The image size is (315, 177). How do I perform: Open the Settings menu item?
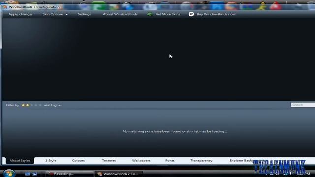pyautogui.click(x=84, y=14)
